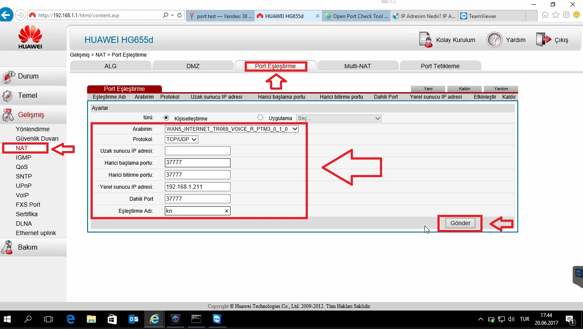Select the Kişiselleştirme radio button
The width and height of the screenshot is (583, 329).
tap(167, 118)
